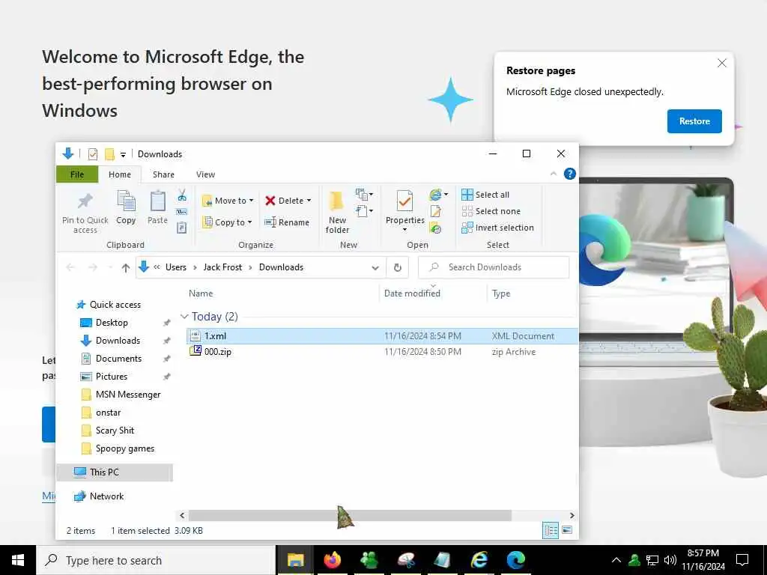
Task: Click the Windows Start button
Action: (18, 560)
